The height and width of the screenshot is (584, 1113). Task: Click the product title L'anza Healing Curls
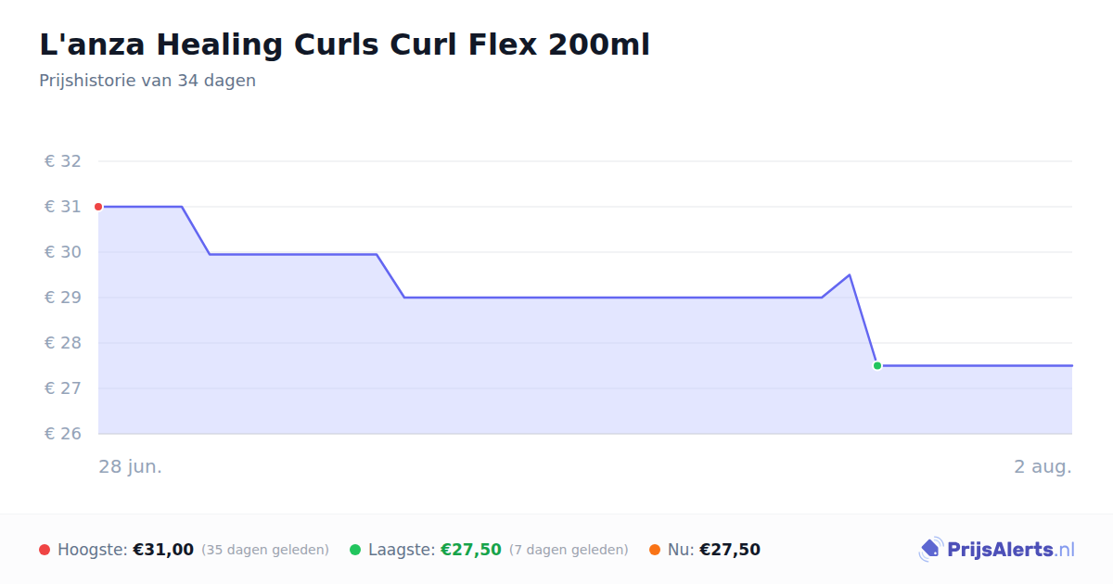[344, 44]
